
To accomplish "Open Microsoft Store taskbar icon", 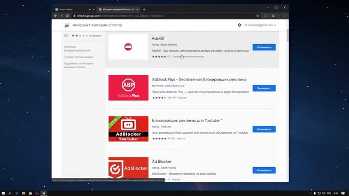I will click(x=31, y=193).
